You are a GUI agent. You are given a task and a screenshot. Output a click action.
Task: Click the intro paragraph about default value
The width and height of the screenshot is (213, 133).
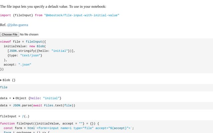[x=53, y=6]
